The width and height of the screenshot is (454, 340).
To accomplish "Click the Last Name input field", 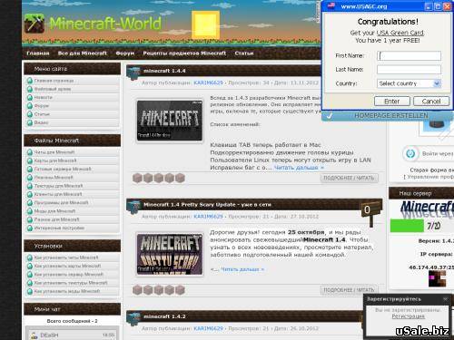I will 409,70.
